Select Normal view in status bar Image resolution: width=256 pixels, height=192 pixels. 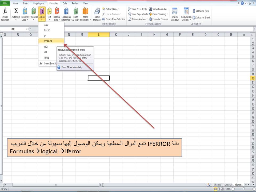215,189
